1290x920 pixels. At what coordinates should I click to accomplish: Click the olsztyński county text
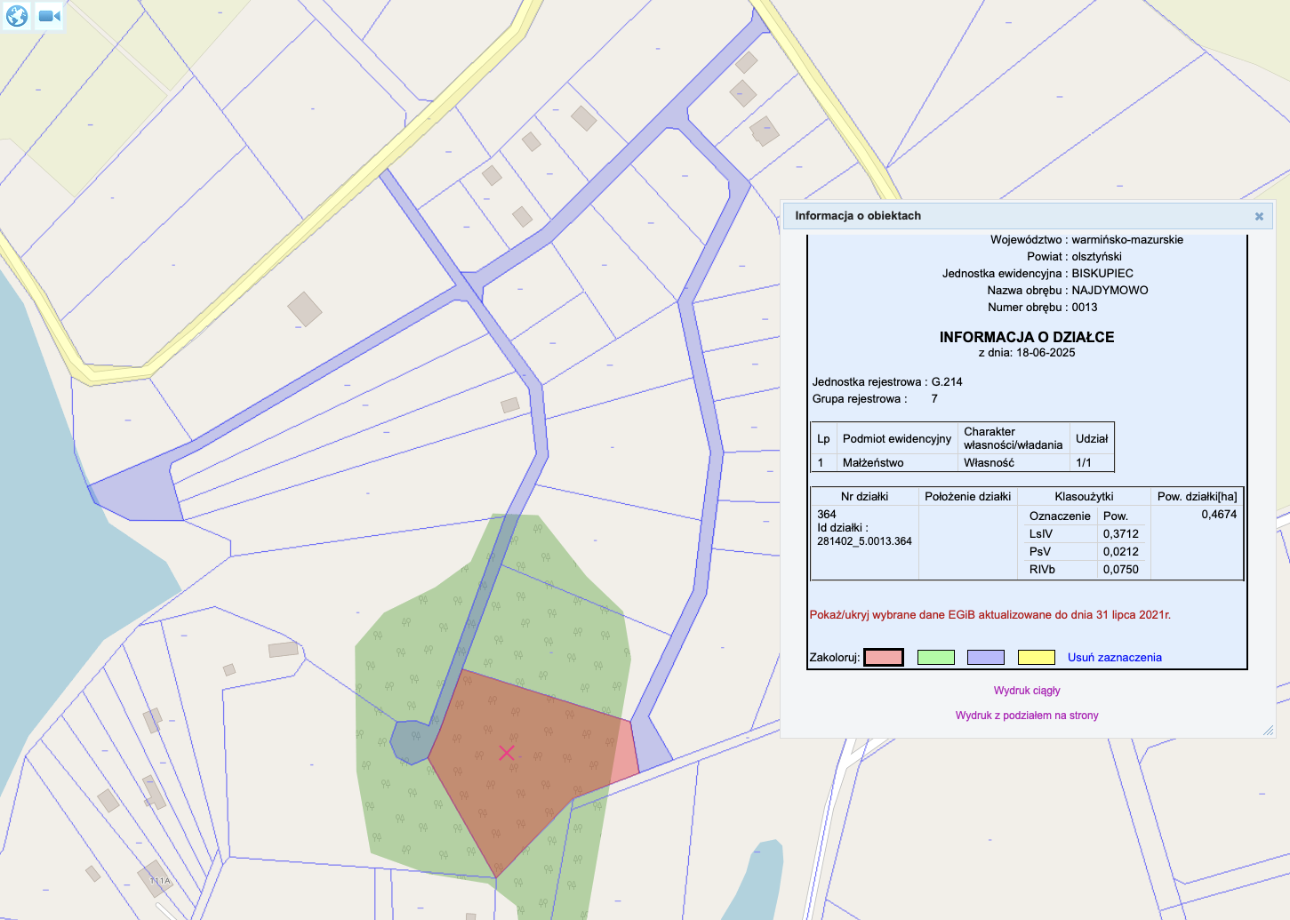[x=1096, y=256]
